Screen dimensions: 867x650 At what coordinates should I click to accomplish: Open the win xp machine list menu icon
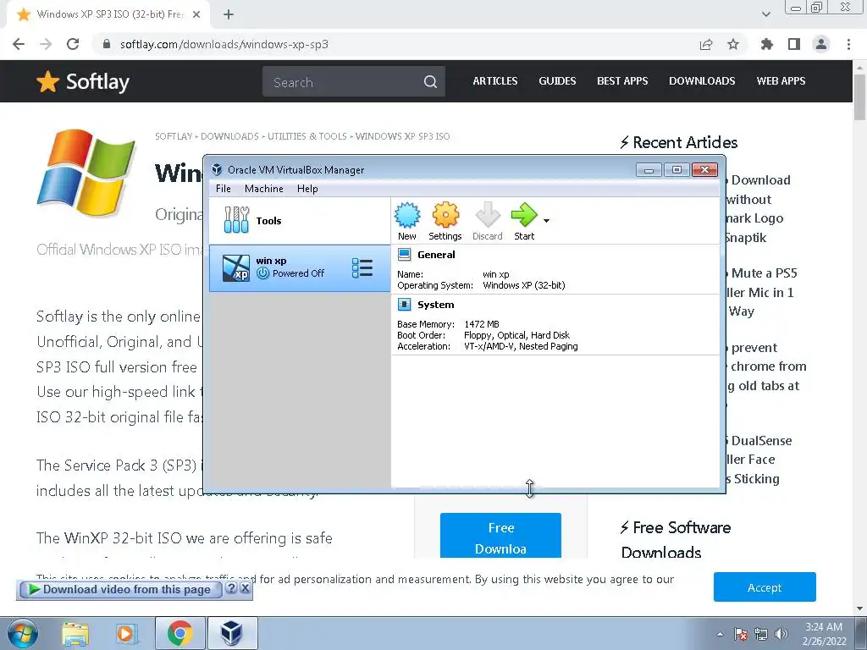(362, 268)
